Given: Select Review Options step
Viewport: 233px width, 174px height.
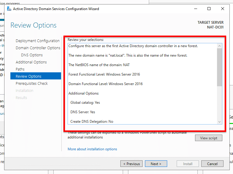Looking at the screenshot, I should [x=36, y=76].
